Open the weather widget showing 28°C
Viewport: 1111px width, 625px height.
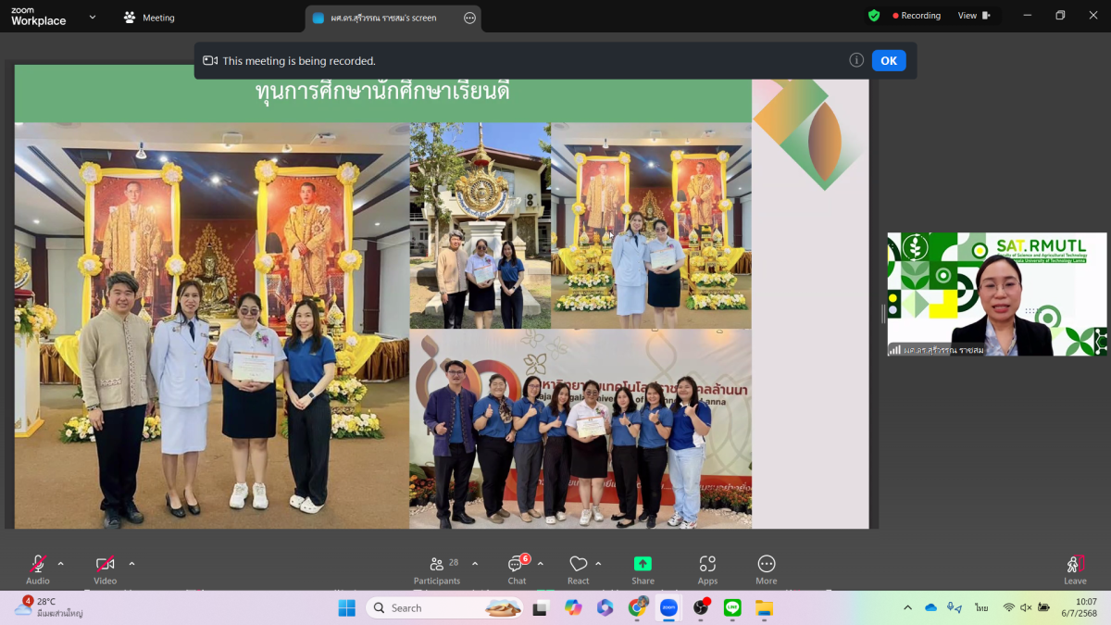(49, 607)
